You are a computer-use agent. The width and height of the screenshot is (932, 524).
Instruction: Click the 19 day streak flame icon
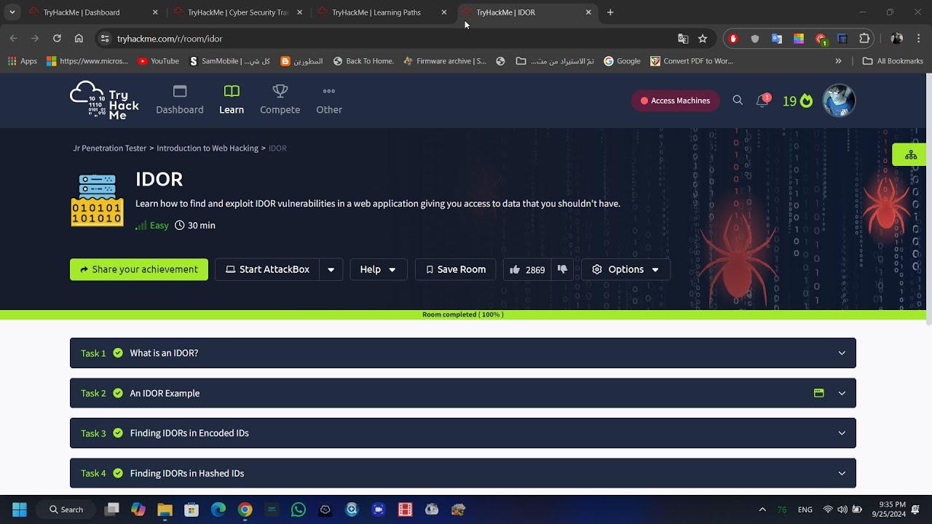(x=806, y=100)
